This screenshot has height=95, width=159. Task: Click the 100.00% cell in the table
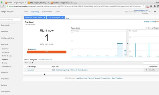[152, 70]
